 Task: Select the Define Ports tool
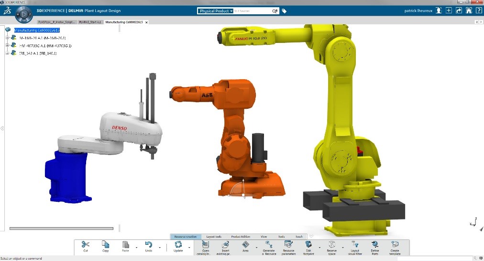tap(375, 245)
